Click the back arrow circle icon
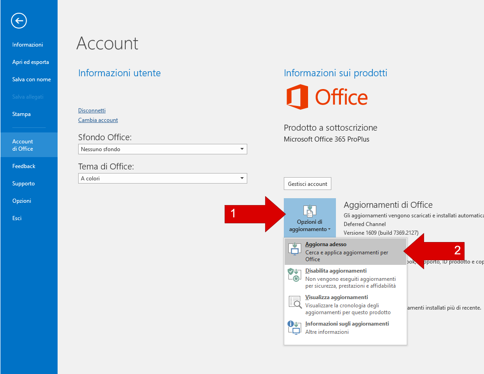 pos(19,21)
